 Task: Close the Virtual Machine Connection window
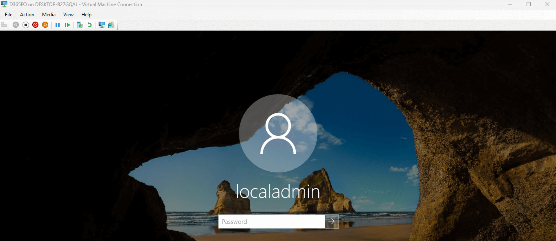[x=547, y=4]
